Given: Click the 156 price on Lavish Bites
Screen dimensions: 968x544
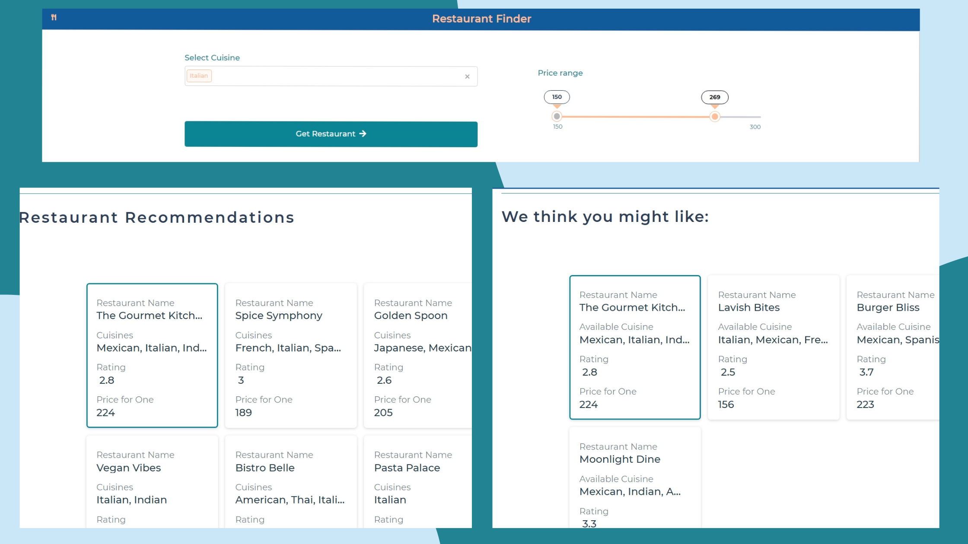Looking at the screenshot, I should click(x=726, y=404).
